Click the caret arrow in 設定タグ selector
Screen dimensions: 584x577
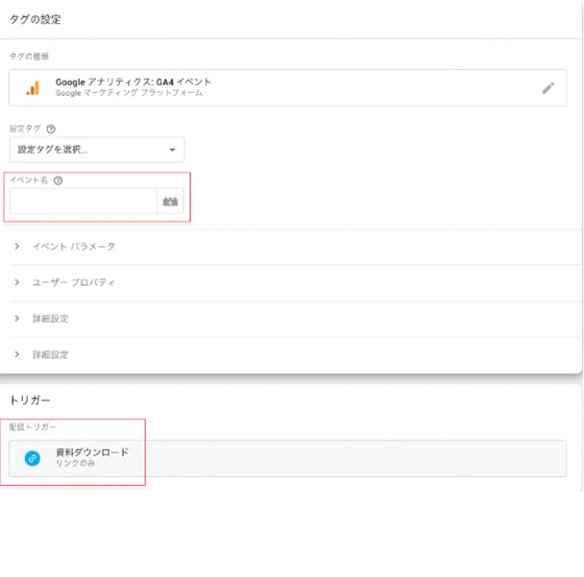[x=172, y=150]
